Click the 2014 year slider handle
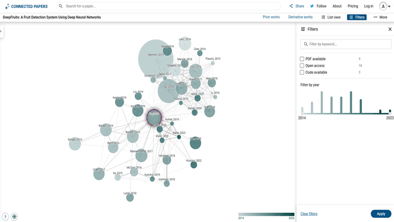Image resolution: width=394 pixels, height=222 pixels. click(x=302, y=113)
